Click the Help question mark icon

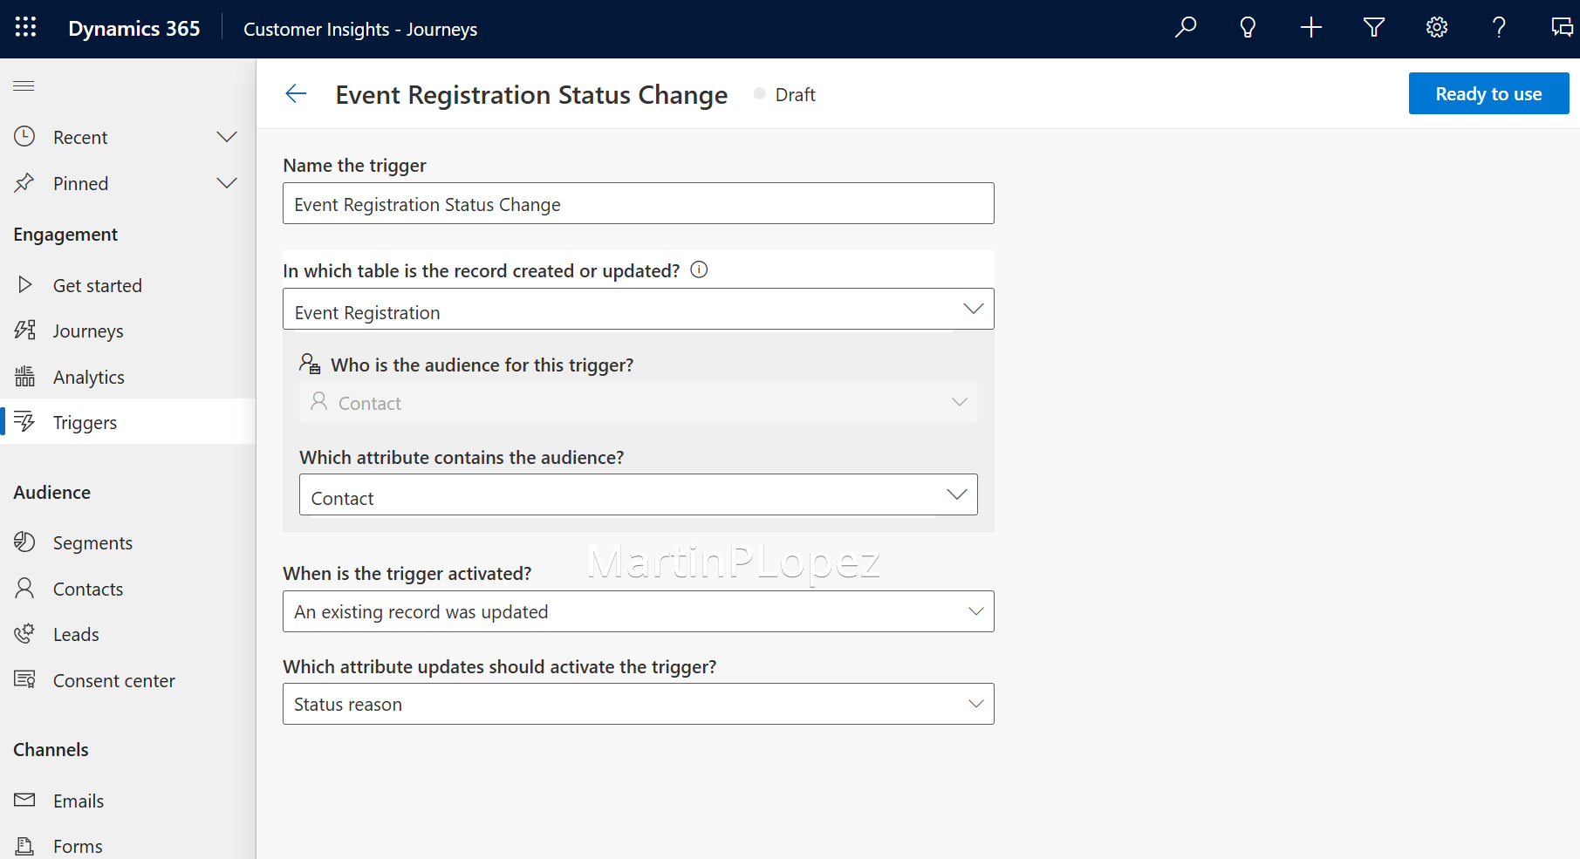click(x=1499, y=27)
